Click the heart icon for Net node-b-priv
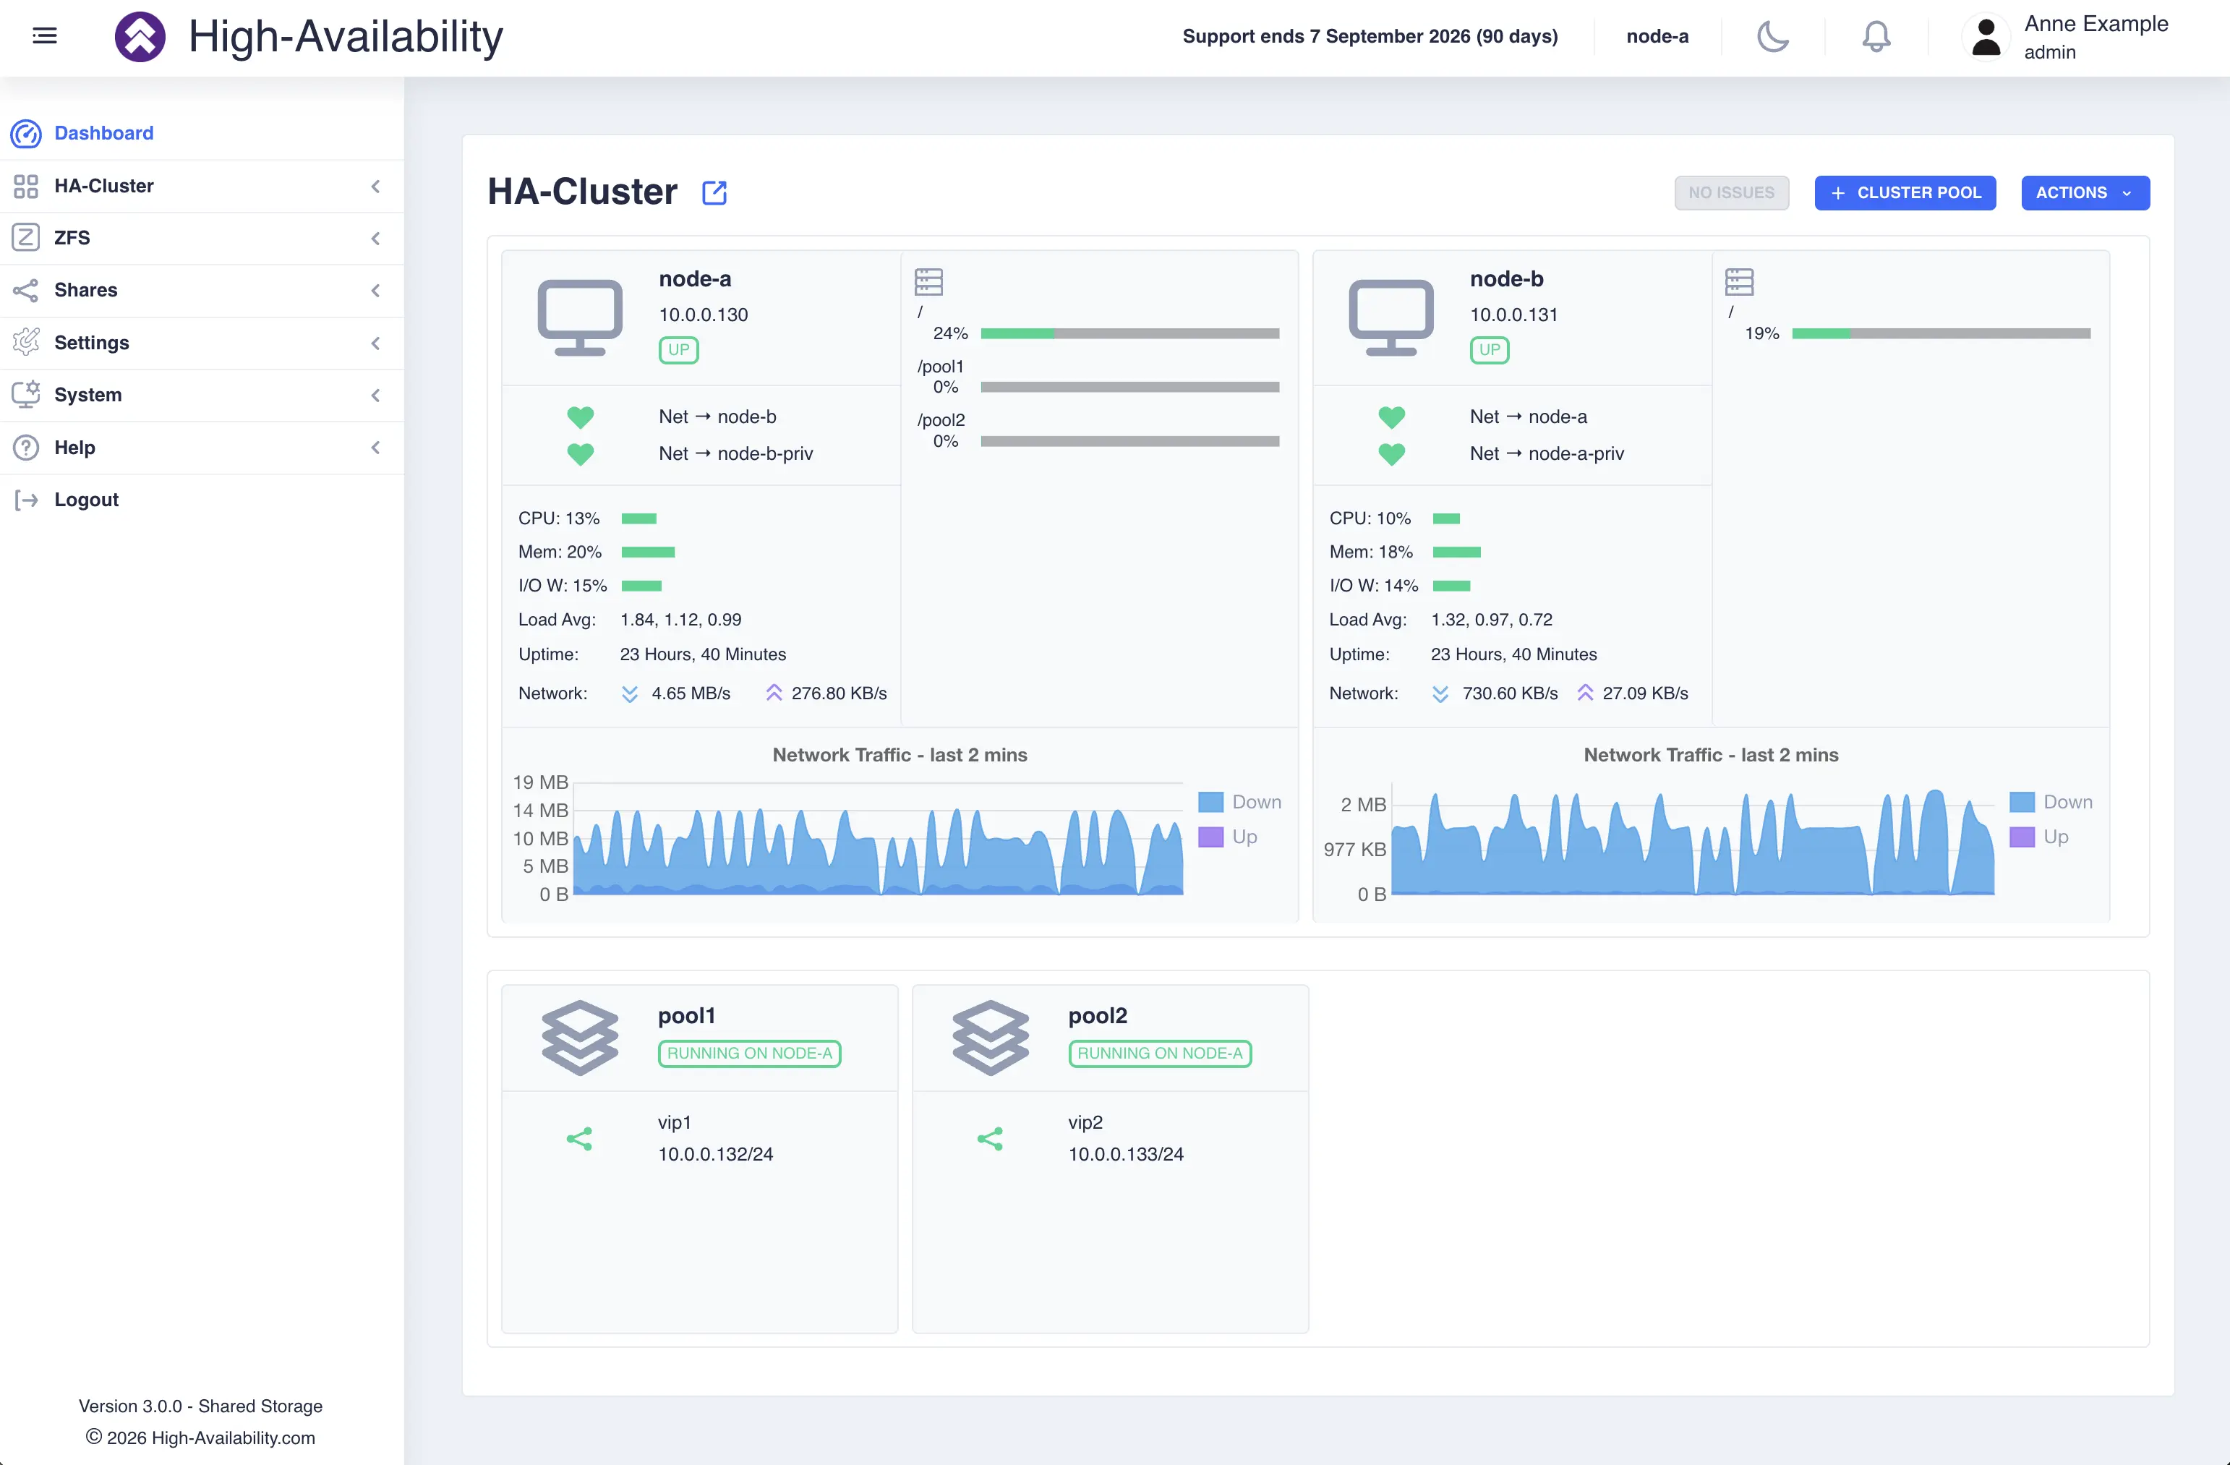Image resolution: width=2230 pixels, height=1465 pixels. (581, 454)
